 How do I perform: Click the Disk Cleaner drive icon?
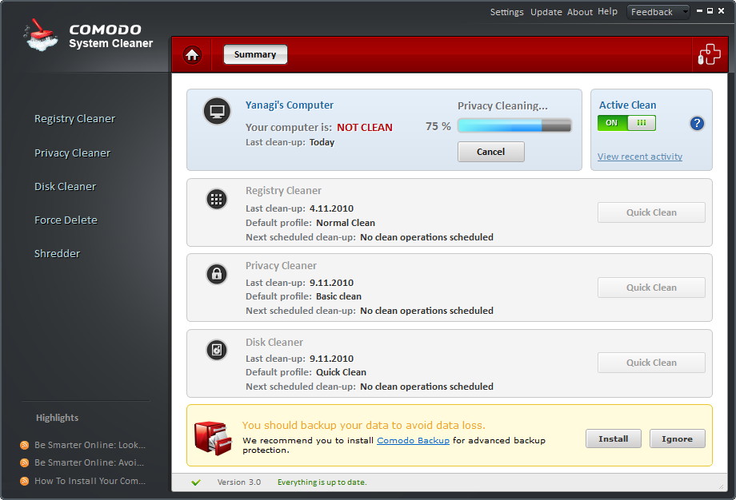[x=216, y=349]
